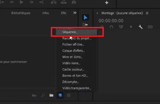Click the project panel search magnifier
The height and width of the screenshot is (104, 160).
(43, 95)
